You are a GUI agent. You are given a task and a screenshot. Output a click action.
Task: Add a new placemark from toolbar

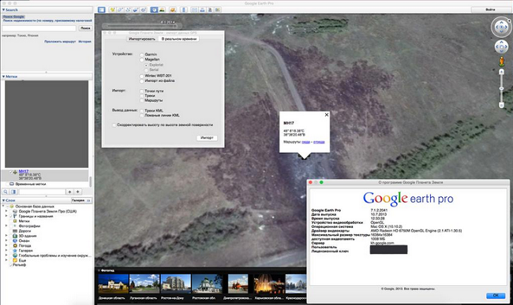click(113, 9)
